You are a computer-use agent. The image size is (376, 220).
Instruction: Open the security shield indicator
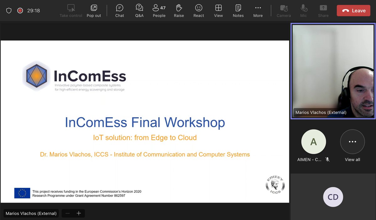(x=9, y=10)
